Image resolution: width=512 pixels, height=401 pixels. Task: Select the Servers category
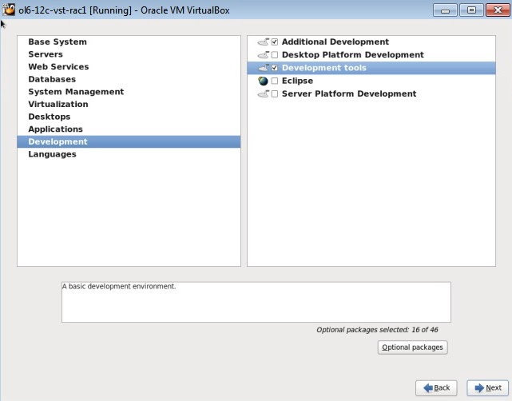[x=129, y=54]
